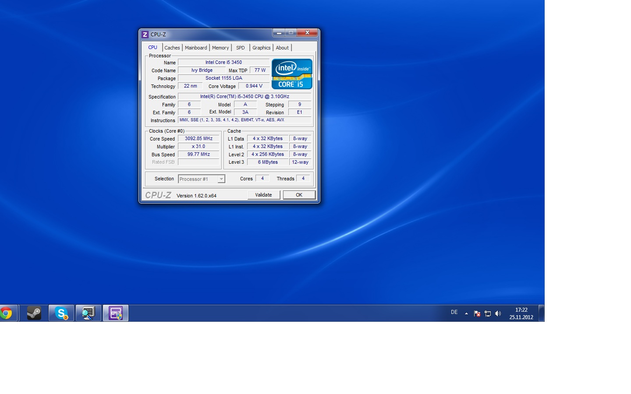Click the Cores count field

[262, 179]
